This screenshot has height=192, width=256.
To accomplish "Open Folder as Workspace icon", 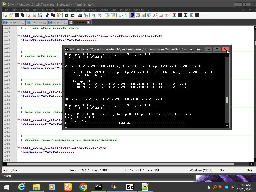I will 161,15.
